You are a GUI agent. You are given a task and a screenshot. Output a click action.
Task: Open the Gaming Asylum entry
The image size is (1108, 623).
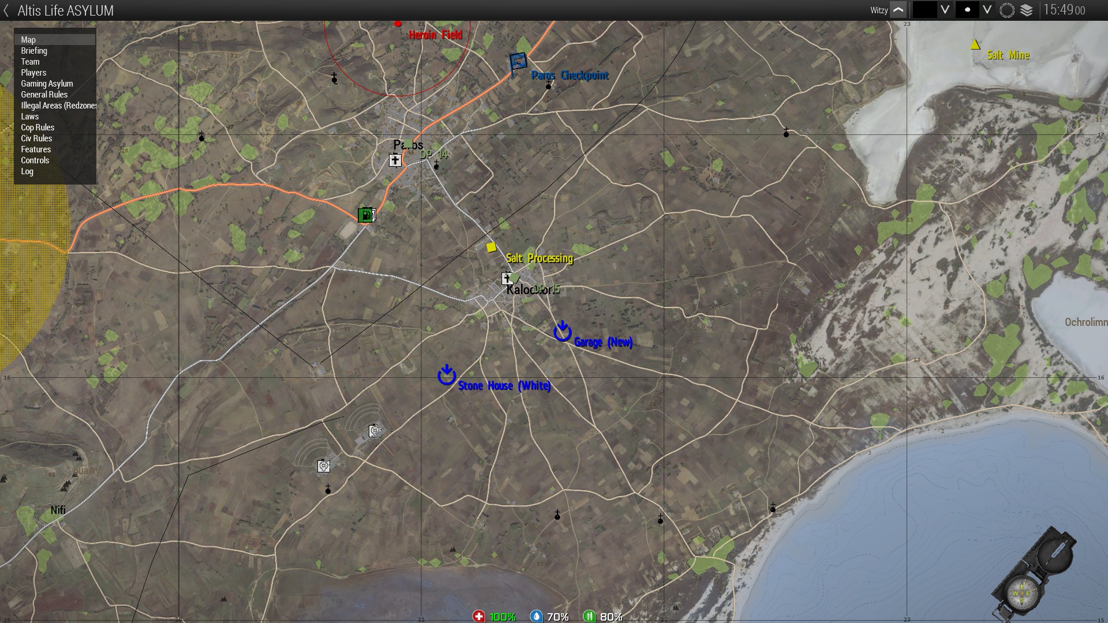[55, 84]
